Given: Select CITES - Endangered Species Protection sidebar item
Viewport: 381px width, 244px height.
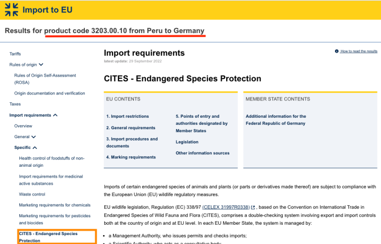Looking at the screenshot, I should (57, 237).
